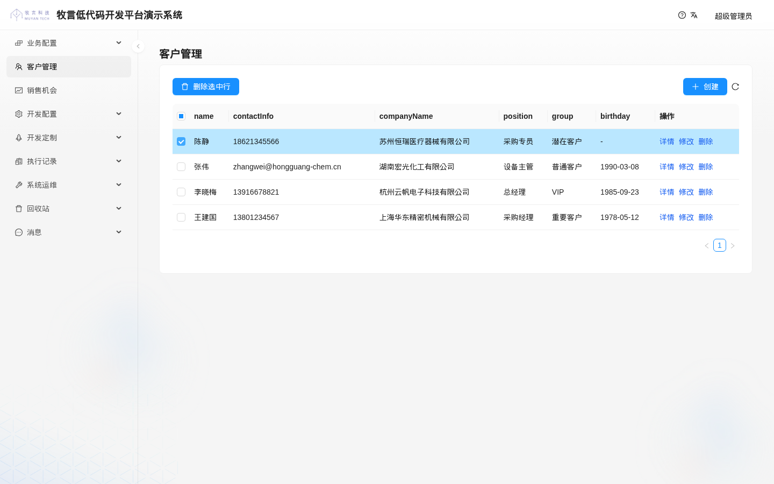774x484 pixels.
Task: Open the 消息 menu item
Action: coord(69,232)
